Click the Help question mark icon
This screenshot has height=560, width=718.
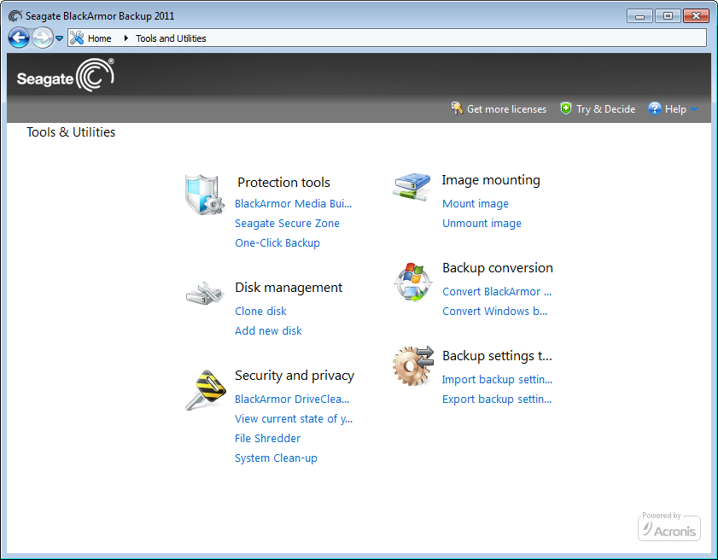pyautogui.click(x=654, y=108)
